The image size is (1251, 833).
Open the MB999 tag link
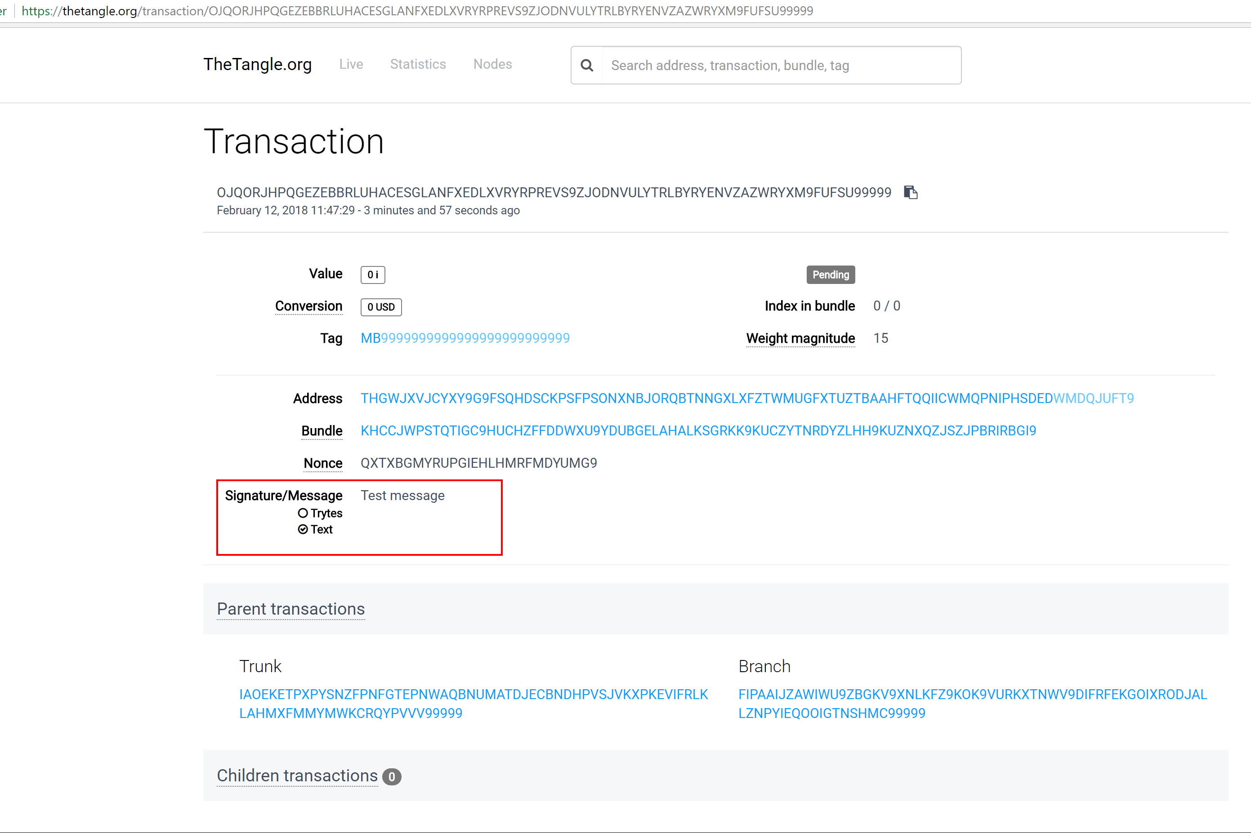click(465, 338)
